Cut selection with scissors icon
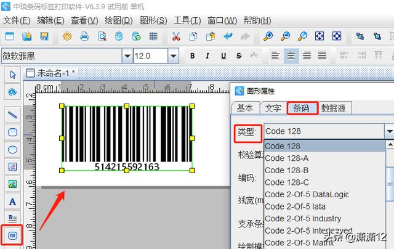394x249 pixels. 176,36
